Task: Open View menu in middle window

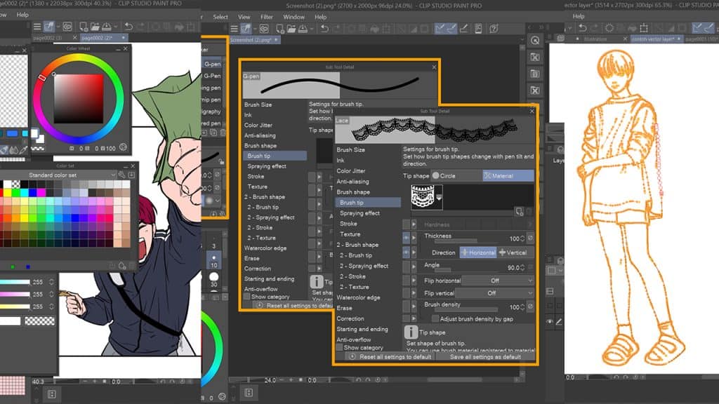Action: 244,17
